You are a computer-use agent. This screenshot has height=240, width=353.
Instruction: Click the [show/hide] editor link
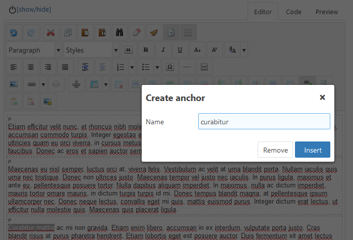34,10
